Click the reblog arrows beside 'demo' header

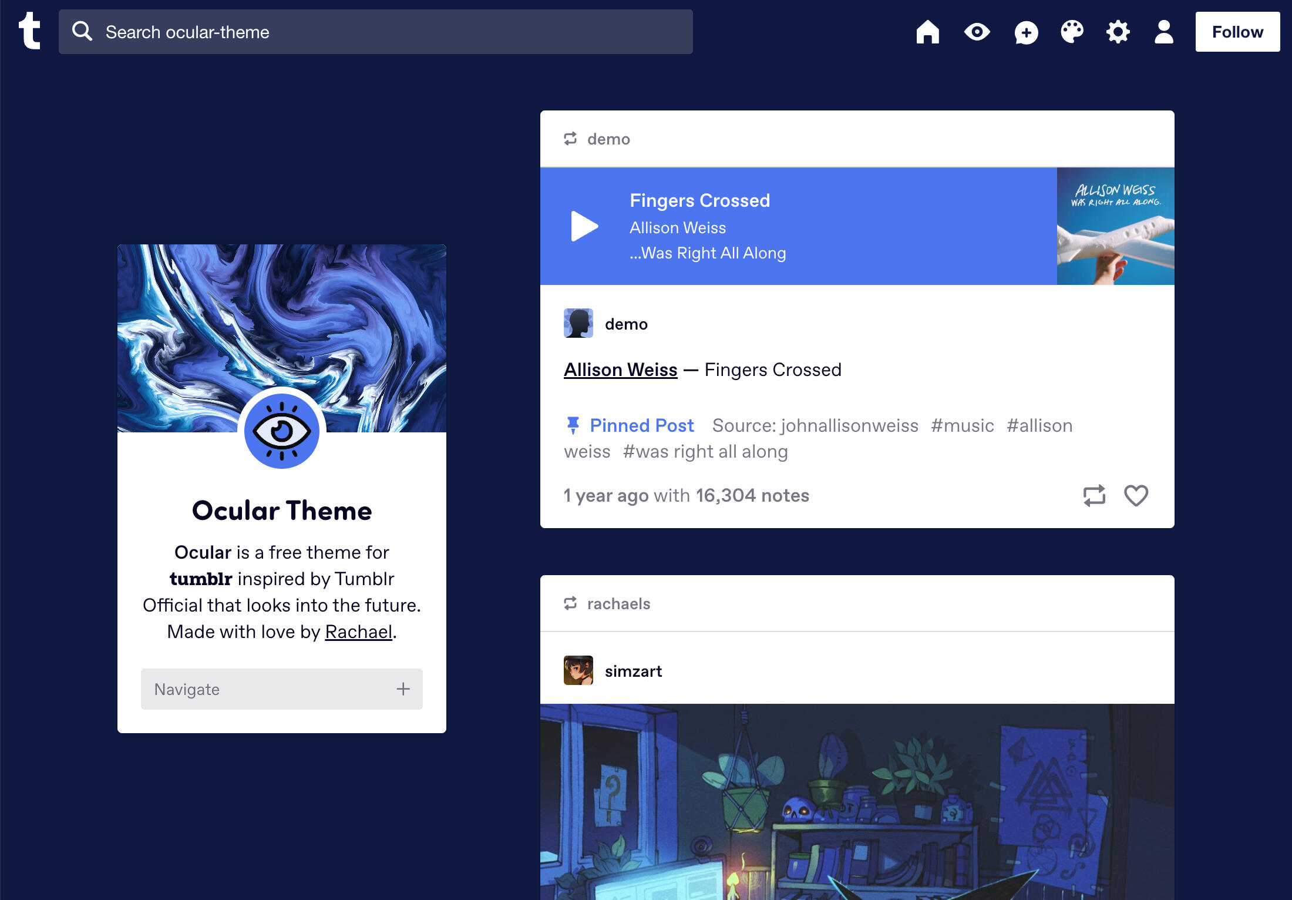pyautogui.click(x=570, y=139)
